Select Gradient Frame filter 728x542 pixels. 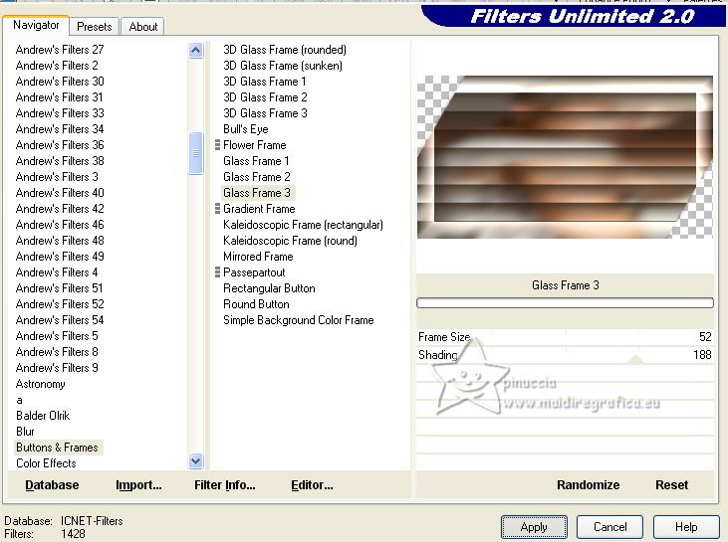tap(259, 209)
